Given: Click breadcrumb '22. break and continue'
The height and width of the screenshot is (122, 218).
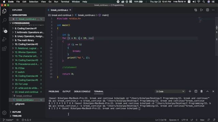Looking at the screenshot, I should coord(60,15).
